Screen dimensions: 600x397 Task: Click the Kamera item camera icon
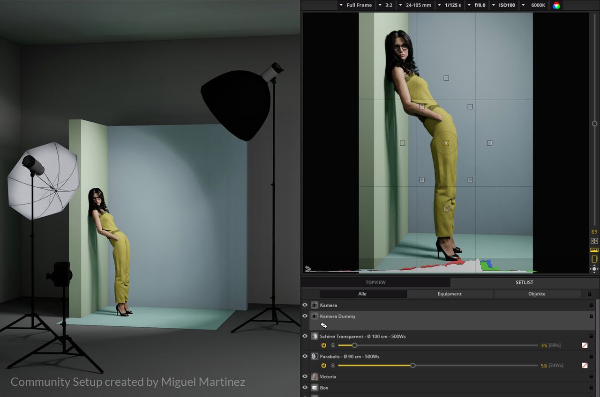315,305
